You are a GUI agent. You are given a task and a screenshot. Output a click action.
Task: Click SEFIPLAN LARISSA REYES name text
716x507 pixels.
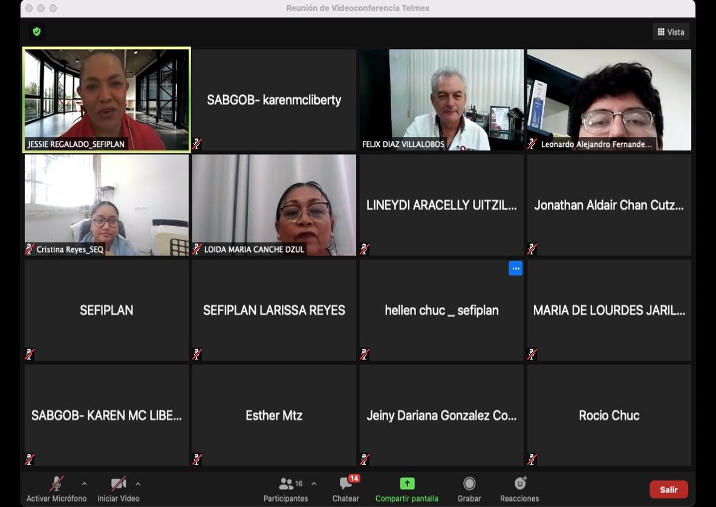pyautogui.click(x=274, y=311)
